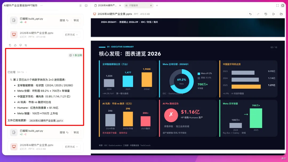Open the 1 条注释 annotation badge

[x=76, y=55]
